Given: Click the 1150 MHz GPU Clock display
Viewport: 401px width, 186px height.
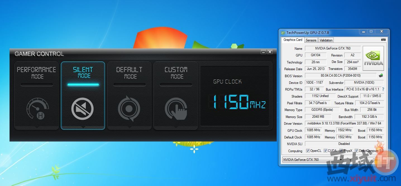Looking at the screenshot, I should click(x=239, y=102).
